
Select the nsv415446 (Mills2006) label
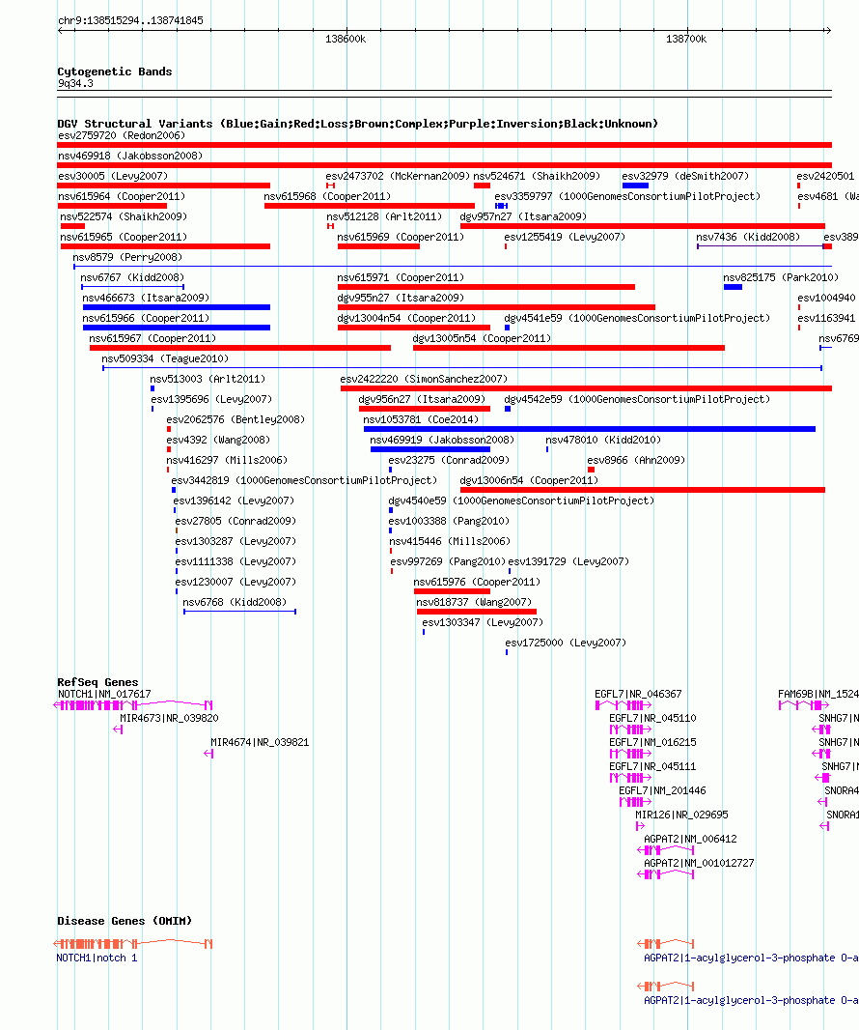pos(450,542)
